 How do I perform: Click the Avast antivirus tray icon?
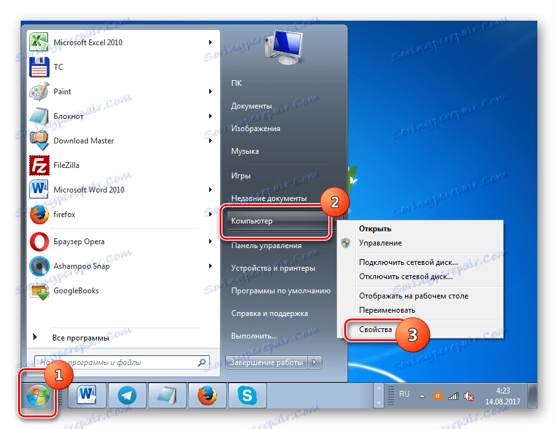(437, 396)
